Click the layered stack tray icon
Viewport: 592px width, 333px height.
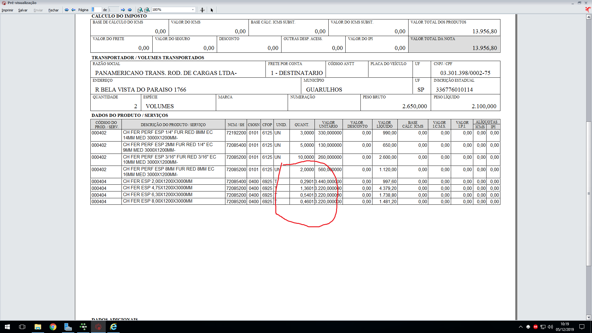pyautogui.click(x=528, y=327)
